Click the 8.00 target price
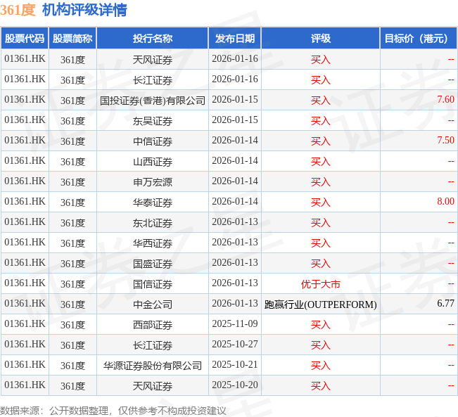The width and height of the screenshot is (458, 417). coord(445,201)
